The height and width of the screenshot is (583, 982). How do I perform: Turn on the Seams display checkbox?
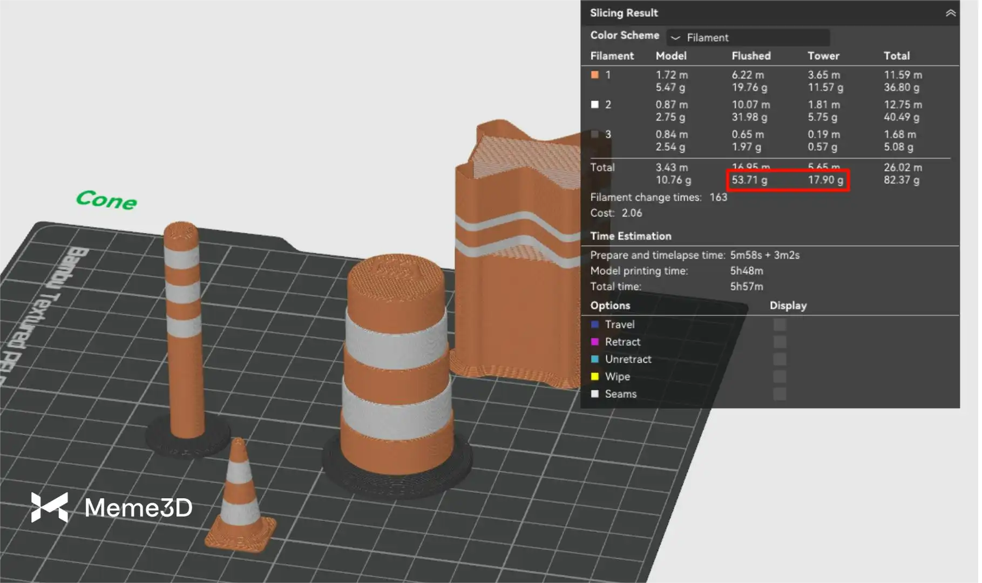pyautogui.click(x=779, y=394)
